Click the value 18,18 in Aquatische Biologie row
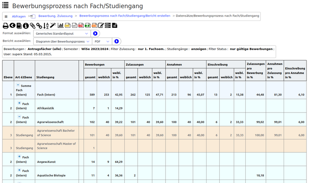The image size is (310, 183). pyautogui.click(x=260, y=176)
